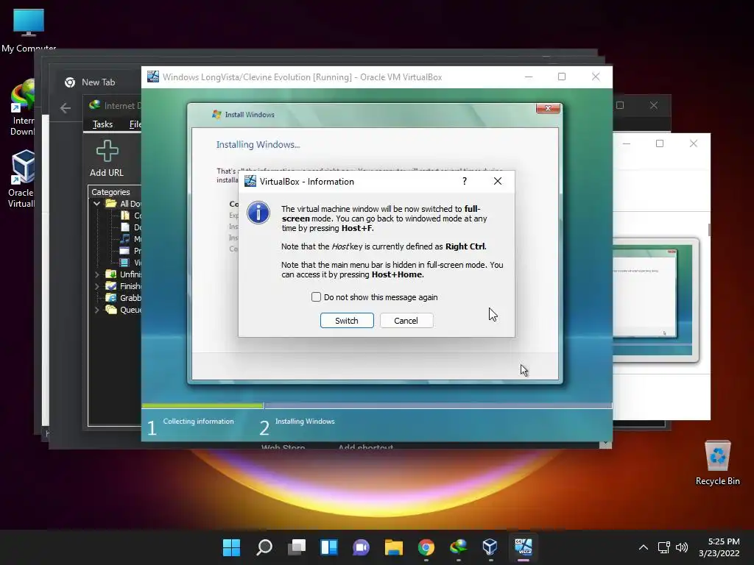
Task: Expand the Unfinished category node
Action: (x=96, y=274)
